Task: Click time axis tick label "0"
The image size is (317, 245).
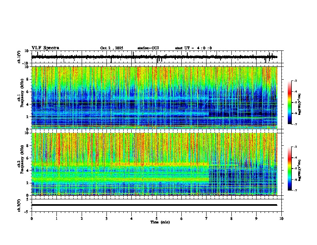Action: [x=32, y=219]
